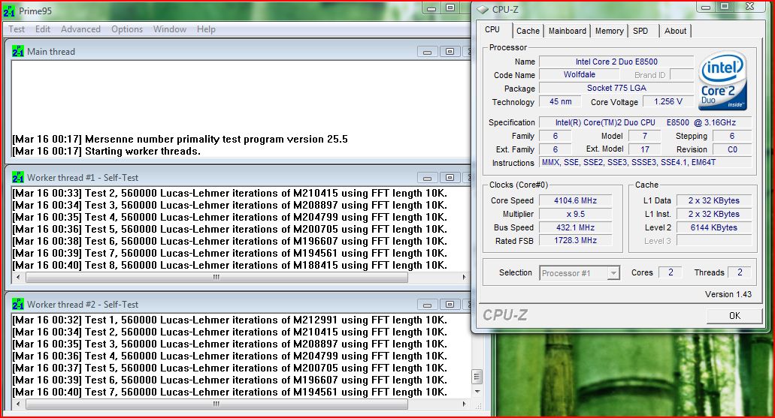Switch to the About tab in CPU-Z

(x=675, y=31)
